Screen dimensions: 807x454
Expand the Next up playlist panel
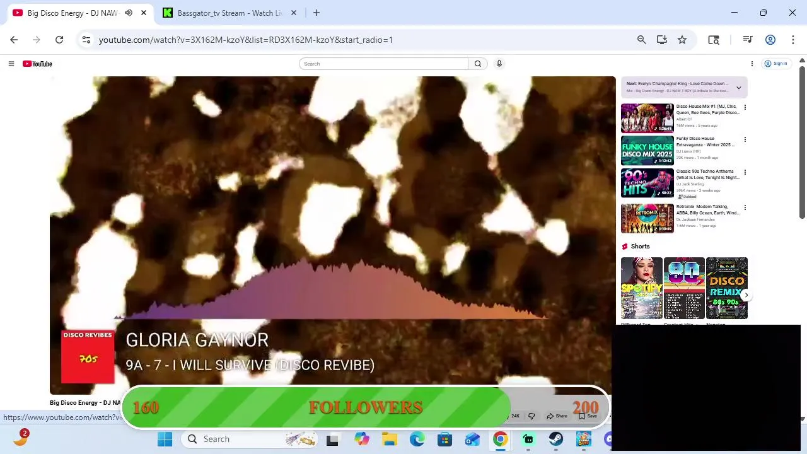(738, 88)
